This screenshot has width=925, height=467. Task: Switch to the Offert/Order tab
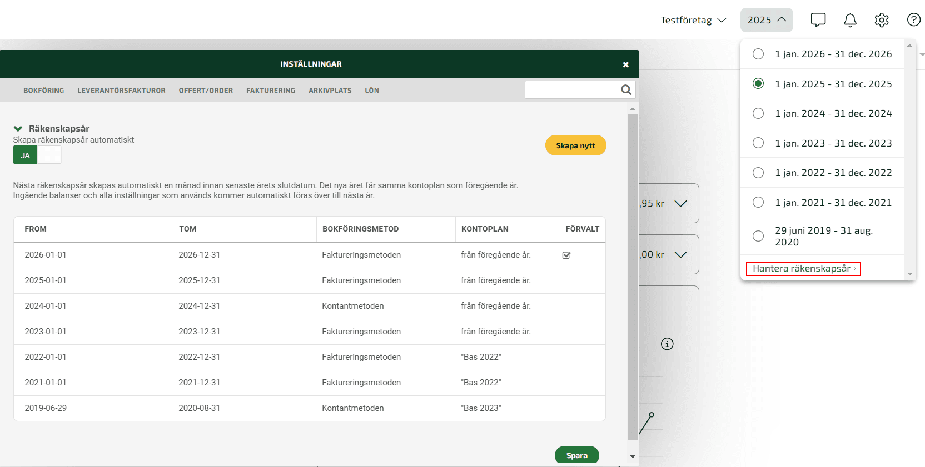click(206, 91)
